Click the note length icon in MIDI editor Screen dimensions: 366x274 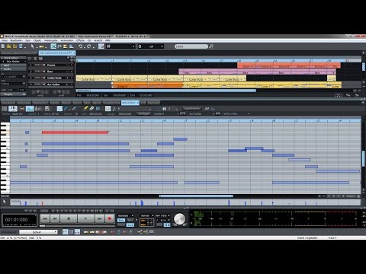[114, 109]
